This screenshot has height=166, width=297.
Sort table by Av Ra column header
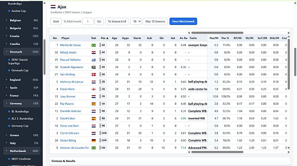pyautogui.click(x=183, y=38)
